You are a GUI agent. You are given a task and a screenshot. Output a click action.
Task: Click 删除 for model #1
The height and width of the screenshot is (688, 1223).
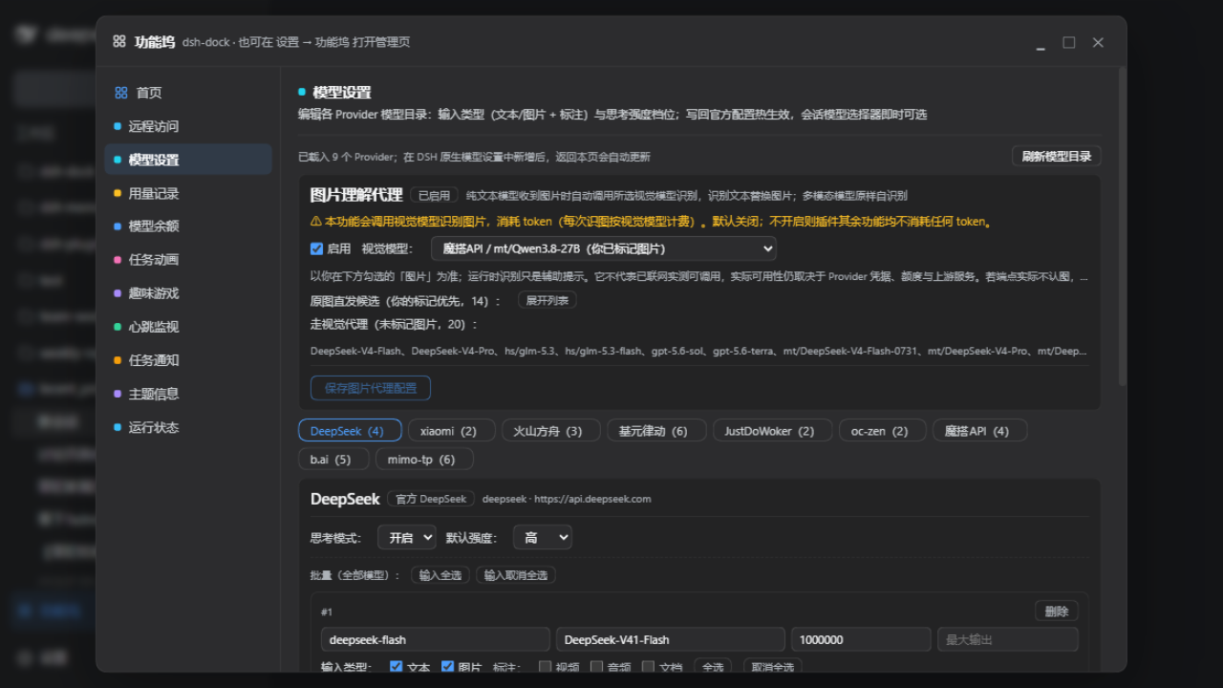(x=1057, y=612)
